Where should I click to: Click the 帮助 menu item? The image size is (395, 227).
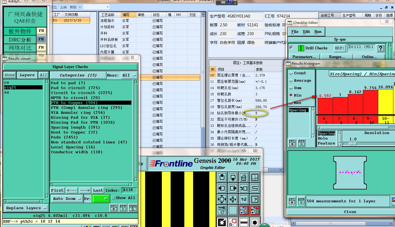coord(73,7)
